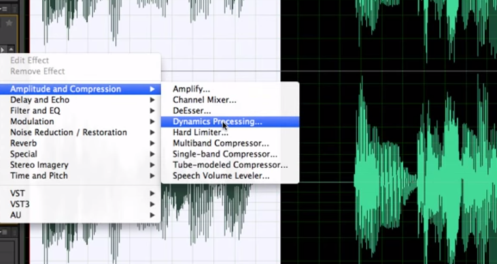Apply Speech Volume Leveler effect
Screen dimensions: 497x264
pyautogui.click(x=220, y=176)
